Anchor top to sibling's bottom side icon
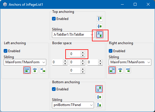Screen dimensions: 155x112 coord(100,34)
